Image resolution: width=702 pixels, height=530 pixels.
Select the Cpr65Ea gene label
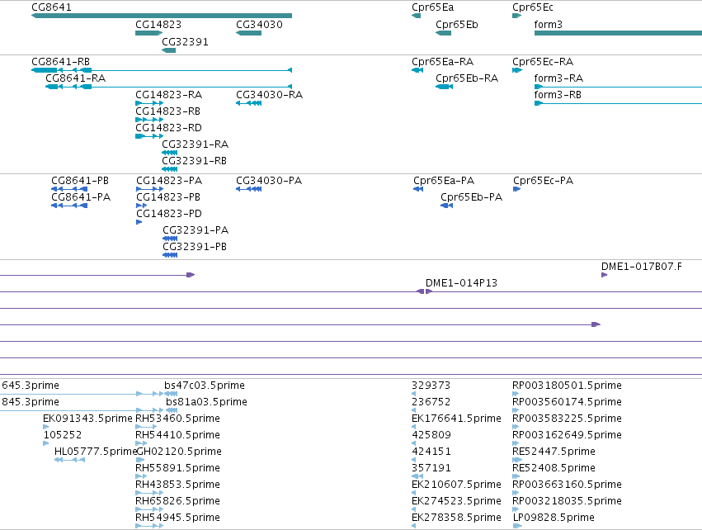[x=432, y=7]
